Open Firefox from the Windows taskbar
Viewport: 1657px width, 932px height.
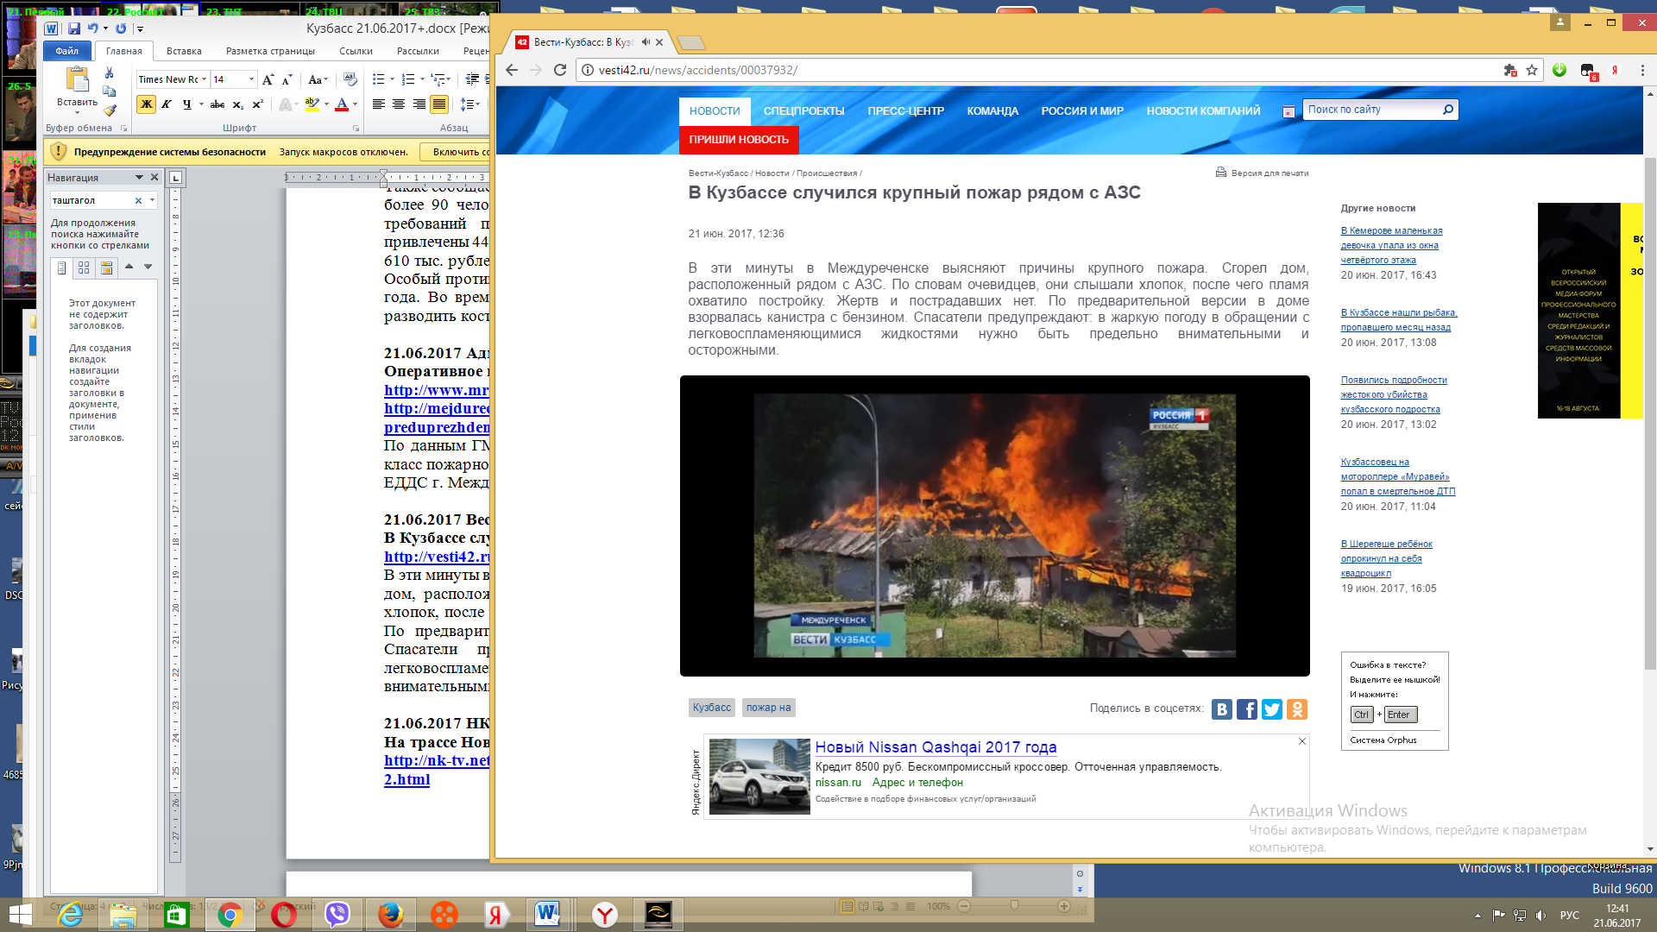click(x=390, y=914)
